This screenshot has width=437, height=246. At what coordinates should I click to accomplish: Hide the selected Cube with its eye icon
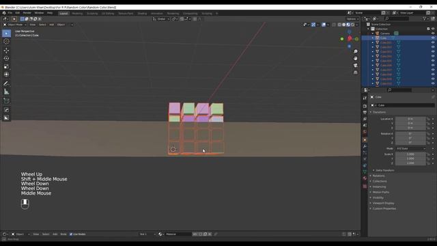point(433,38)
